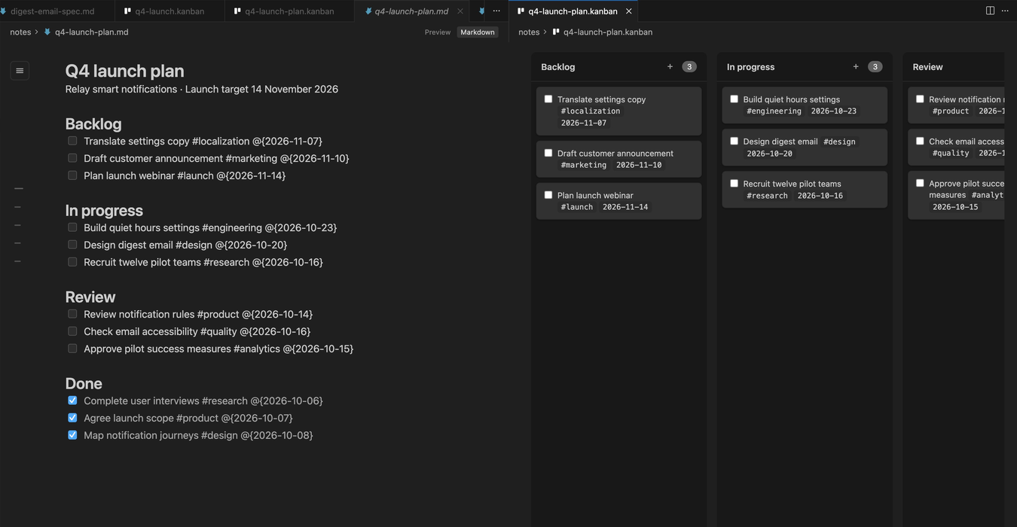The image size is (1017, 527).
Task: Uncheck Agree launch scope task
Action: coord(72,418)
